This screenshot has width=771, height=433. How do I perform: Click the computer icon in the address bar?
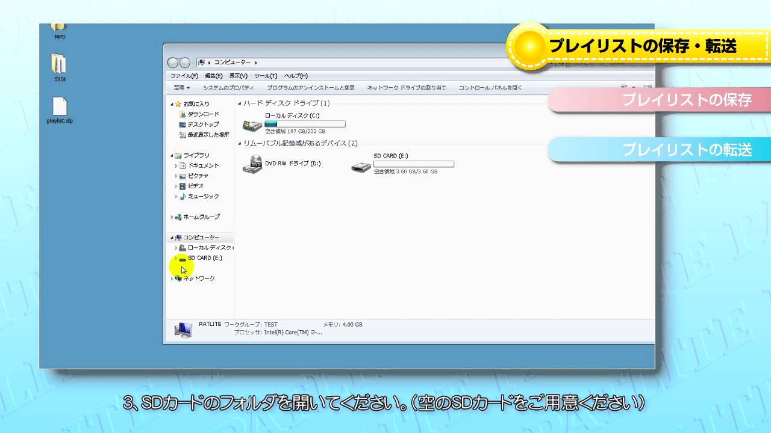pos(201,63)
